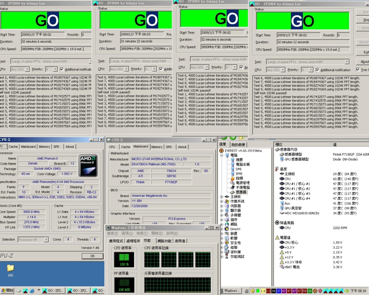Click the 2202 RPM fan speed value

coord(340,228)
